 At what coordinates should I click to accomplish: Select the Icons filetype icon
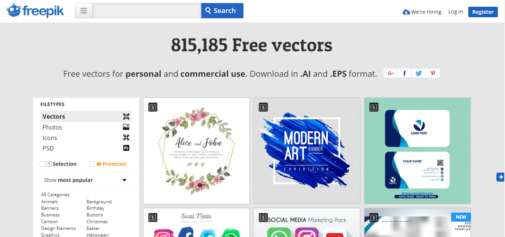(126, 137)
